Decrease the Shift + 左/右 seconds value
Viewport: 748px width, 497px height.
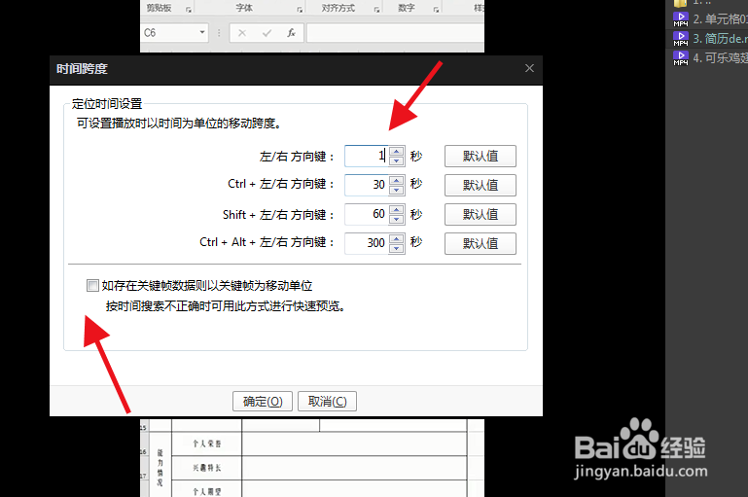397,219
